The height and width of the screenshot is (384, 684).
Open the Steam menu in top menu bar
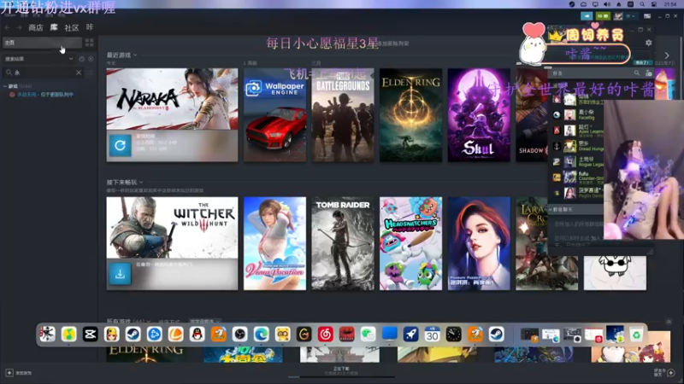(9, 15)
